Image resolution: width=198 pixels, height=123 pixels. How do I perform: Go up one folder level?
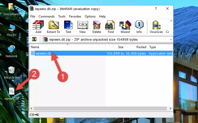click(34, 39)
